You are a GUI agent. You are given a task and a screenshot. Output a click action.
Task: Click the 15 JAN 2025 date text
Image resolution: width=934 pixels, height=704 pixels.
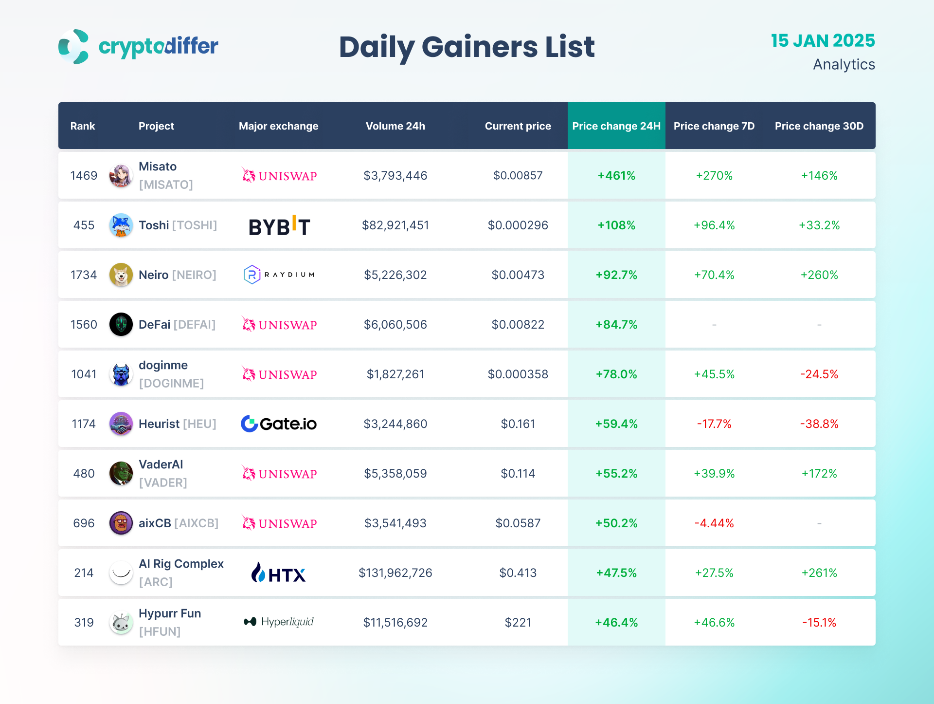822,41
